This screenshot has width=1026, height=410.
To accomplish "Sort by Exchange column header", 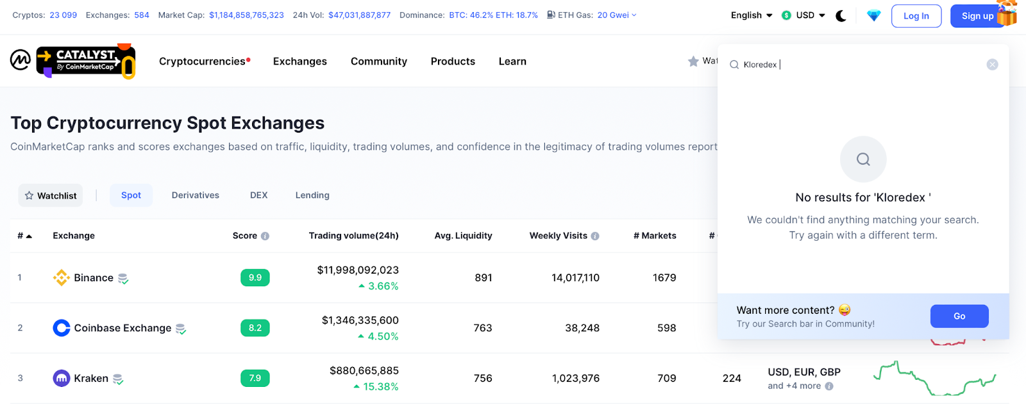I will pyautogui.click(x=74, y=236).
